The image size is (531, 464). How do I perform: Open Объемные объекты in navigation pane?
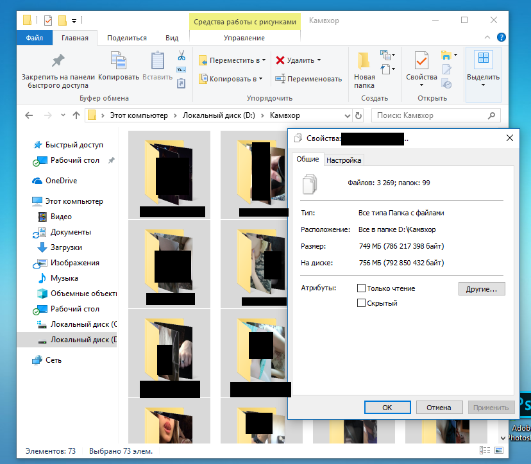coord(83,294)
